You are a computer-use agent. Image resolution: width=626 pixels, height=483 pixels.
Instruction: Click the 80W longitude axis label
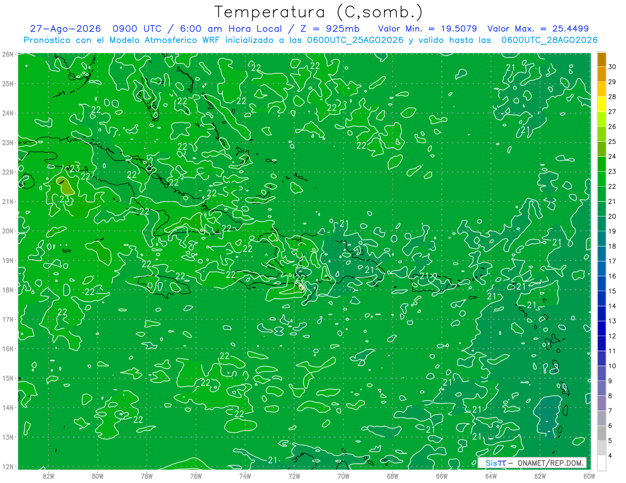click(98, 476)
